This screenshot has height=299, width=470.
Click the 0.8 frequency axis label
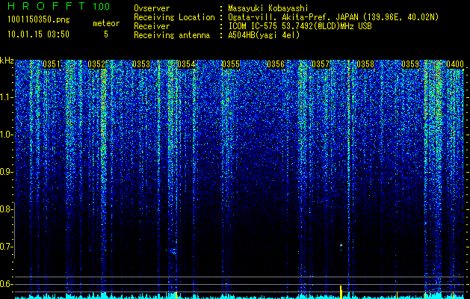(x=6, y=209)
